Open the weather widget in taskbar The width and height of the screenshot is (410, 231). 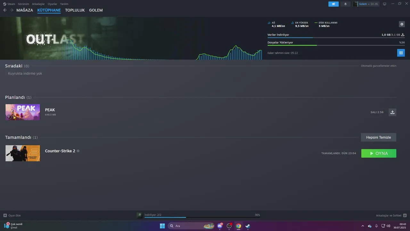tap(13, 226)
